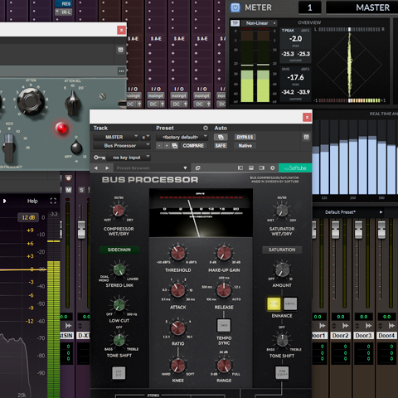The image size is (398, 398).
Task: Click the MAKE-UP GAIN knob
Action: pos(224,252)
